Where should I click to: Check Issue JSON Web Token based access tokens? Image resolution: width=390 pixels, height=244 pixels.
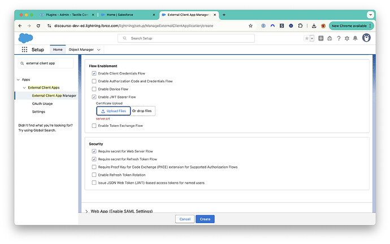coord(94,183)
